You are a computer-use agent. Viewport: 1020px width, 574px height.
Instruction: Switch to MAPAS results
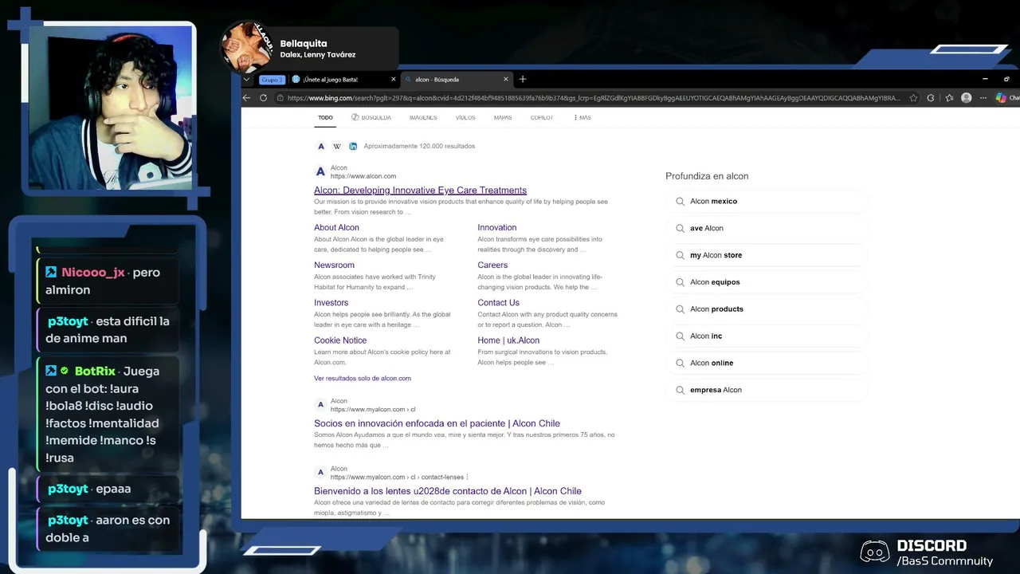tap(503, 117)
